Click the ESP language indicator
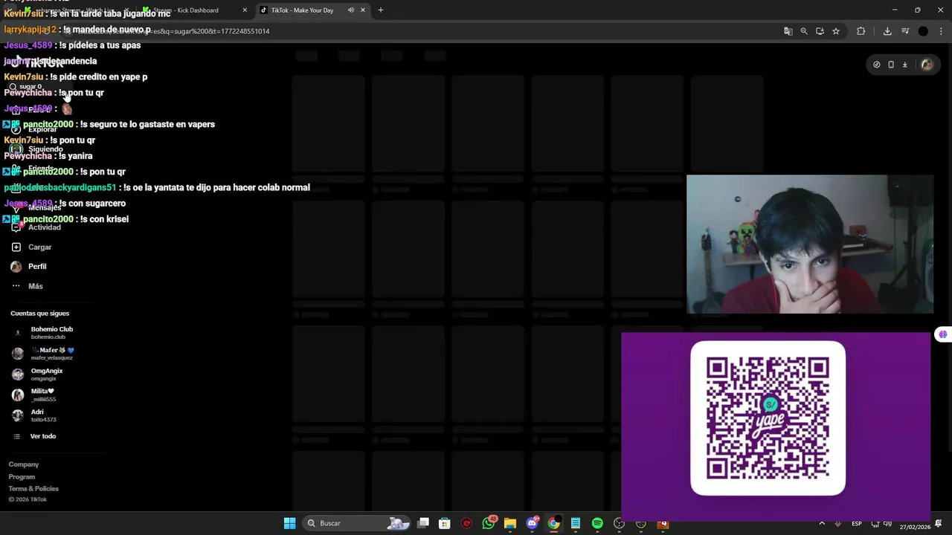The height and width of the screenshot is (535, 952). tap(857, 523)
